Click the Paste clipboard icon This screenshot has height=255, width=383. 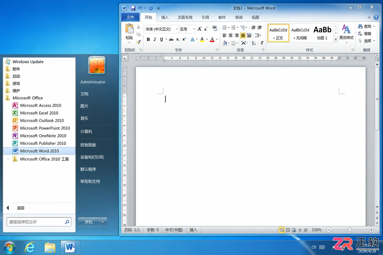129,29
